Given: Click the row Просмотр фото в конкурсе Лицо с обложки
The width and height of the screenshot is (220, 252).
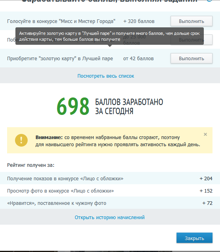Looking at the screenshot, I should pos(110,191).
